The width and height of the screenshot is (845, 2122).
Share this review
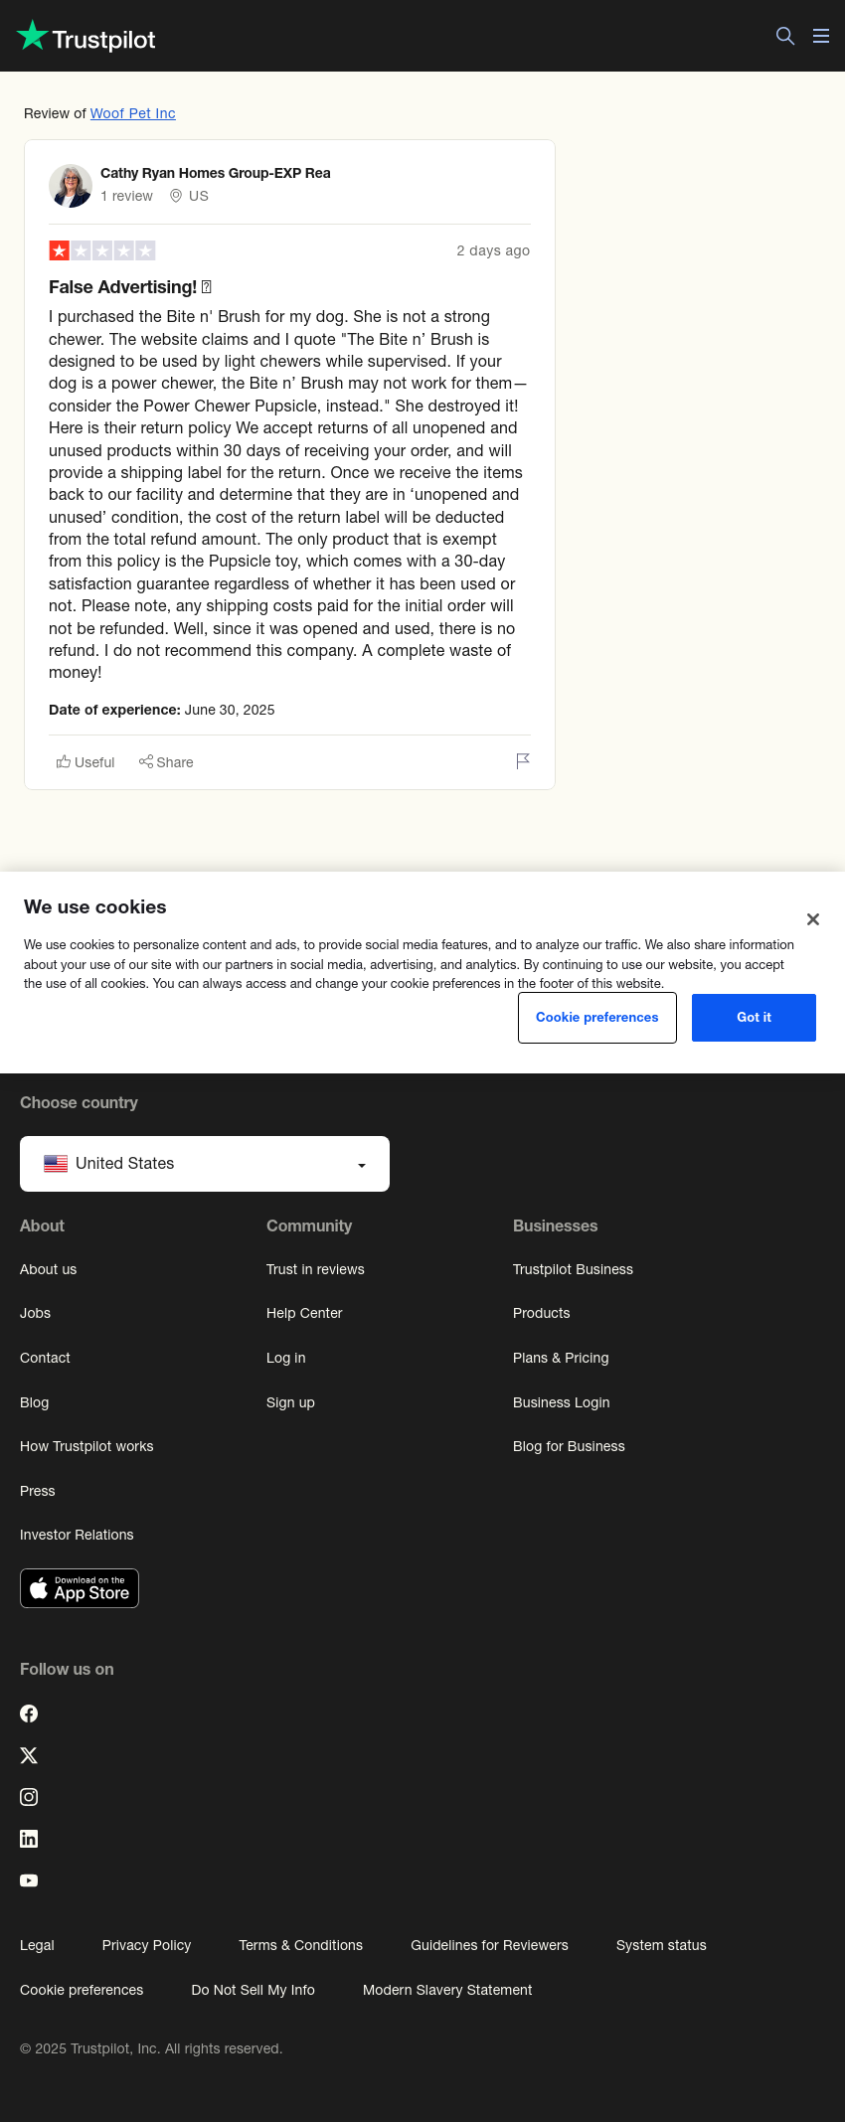[x=166, y=762]
